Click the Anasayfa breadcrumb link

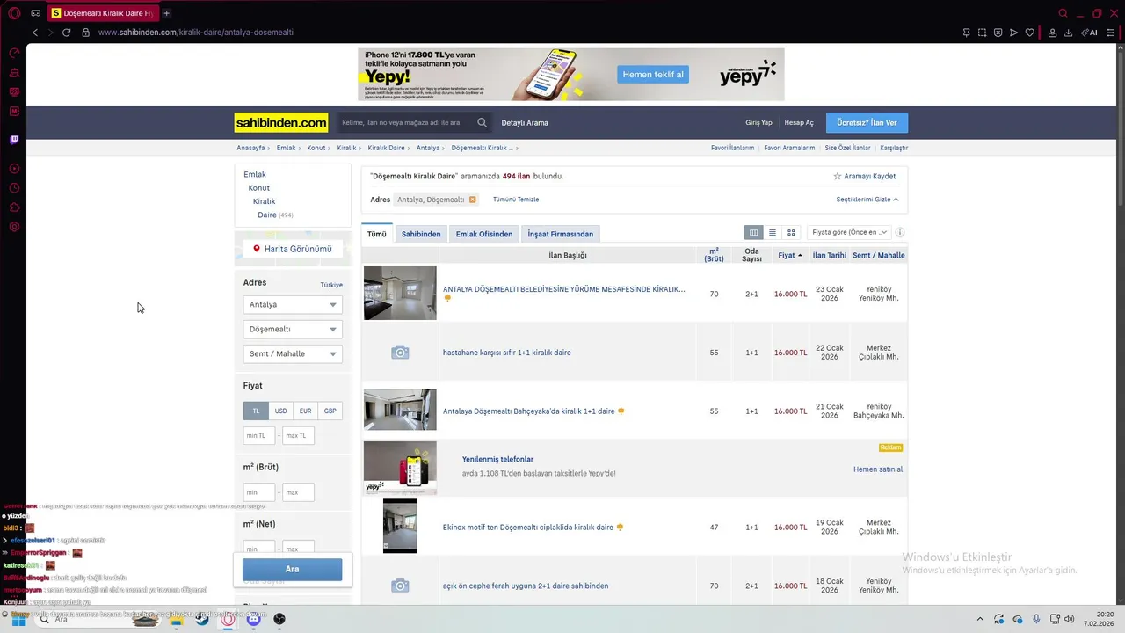250,149
